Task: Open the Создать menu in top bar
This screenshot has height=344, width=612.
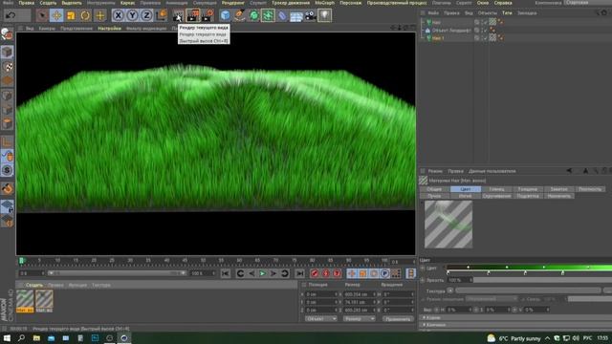Action: (48, 3)
